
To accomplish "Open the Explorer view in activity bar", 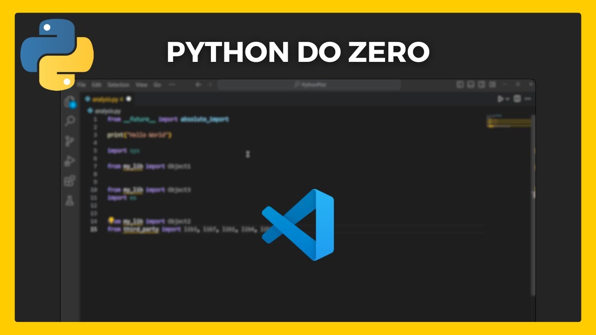I will click(69, 102).
